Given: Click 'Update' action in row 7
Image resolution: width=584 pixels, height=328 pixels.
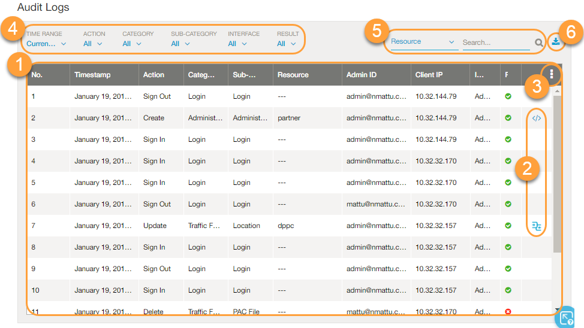Looking at the screenshot, I should (x=155, y=226).
